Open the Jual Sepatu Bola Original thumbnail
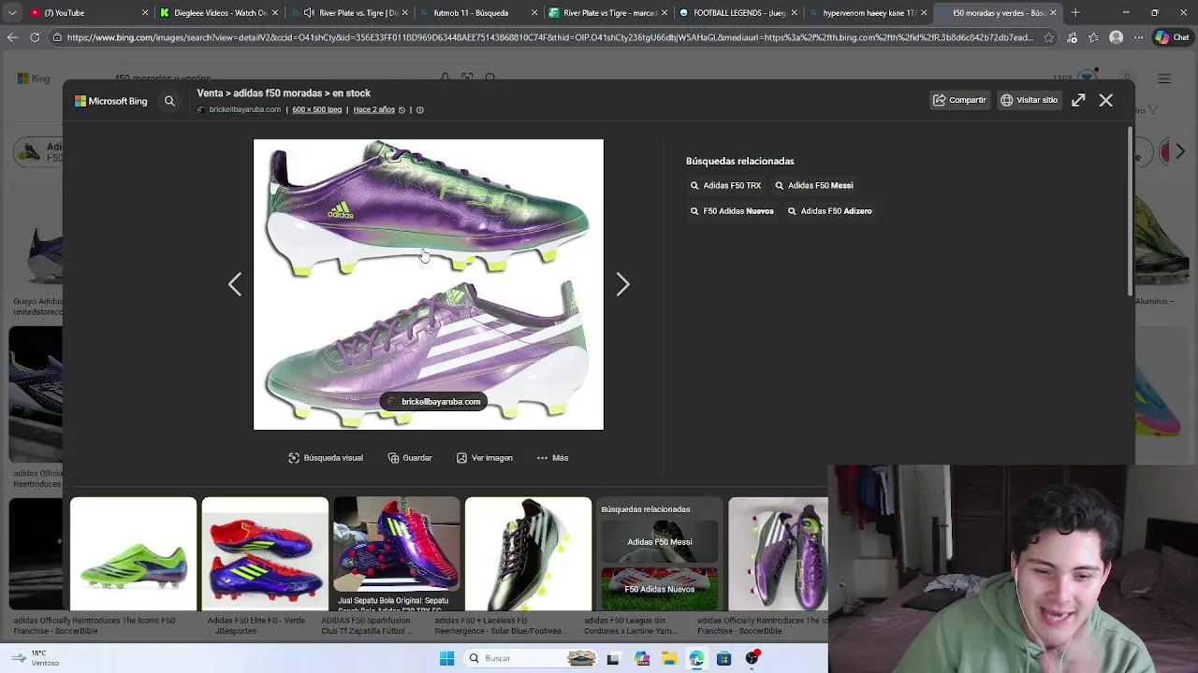 click(397, 554)
